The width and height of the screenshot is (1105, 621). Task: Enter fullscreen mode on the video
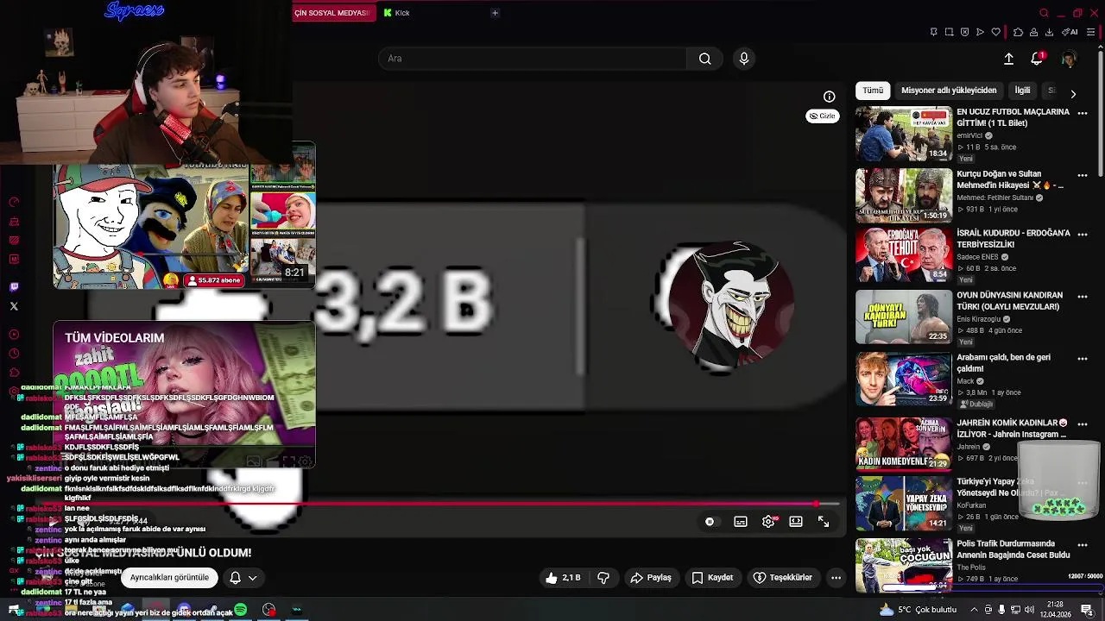824,522
